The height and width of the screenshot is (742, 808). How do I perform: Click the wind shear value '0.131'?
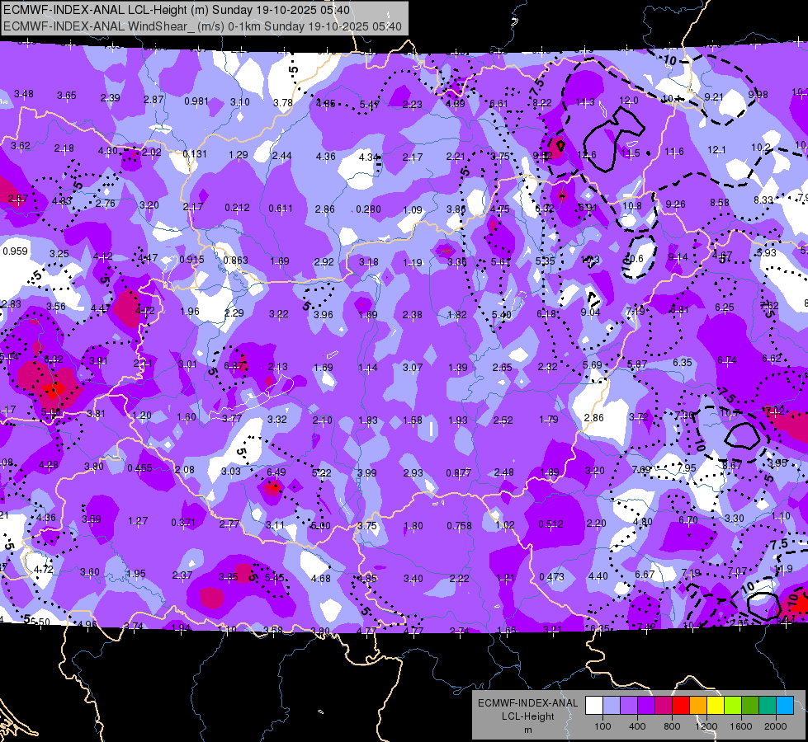point(195,154)
